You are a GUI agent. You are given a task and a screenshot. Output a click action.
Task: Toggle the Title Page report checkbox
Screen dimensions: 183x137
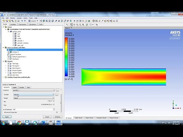[8, 64]
